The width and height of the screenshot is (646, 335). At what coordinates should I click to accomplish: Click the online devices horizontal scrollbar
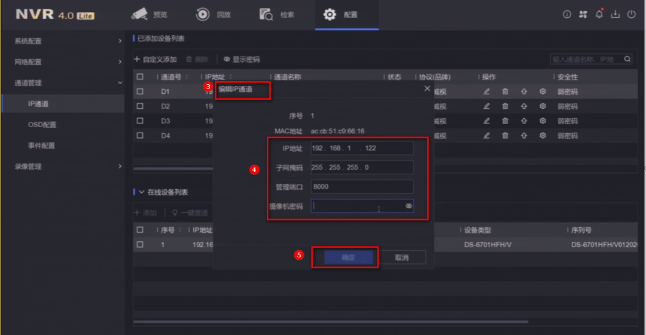[330, 322]
